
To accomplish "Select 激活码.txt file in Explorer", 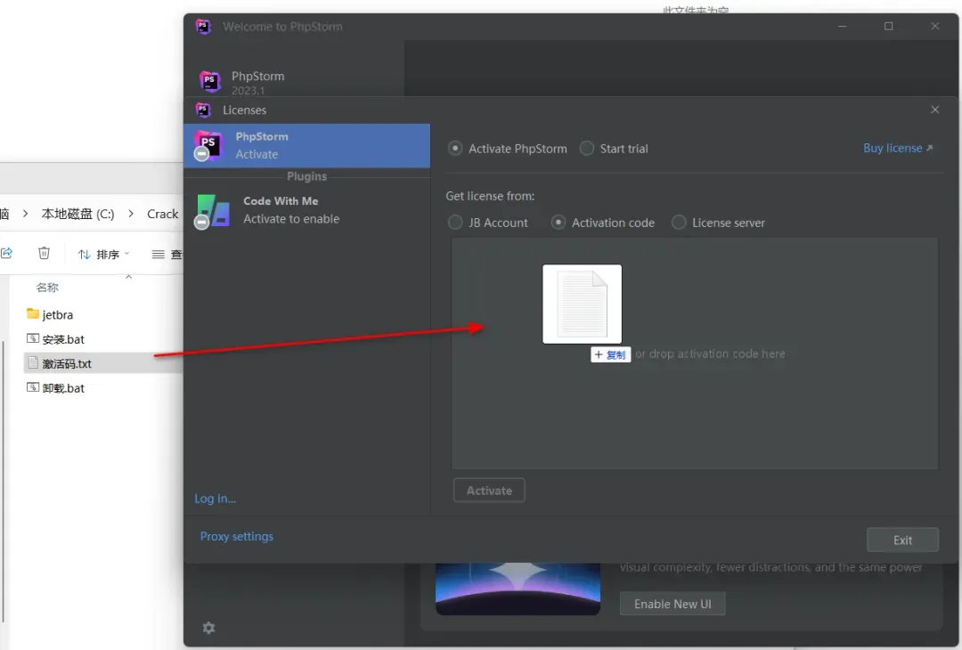I will (103, 363).
